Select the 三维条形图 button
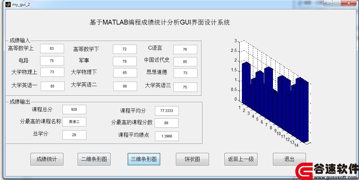359x180 pixels. [144, 159]
